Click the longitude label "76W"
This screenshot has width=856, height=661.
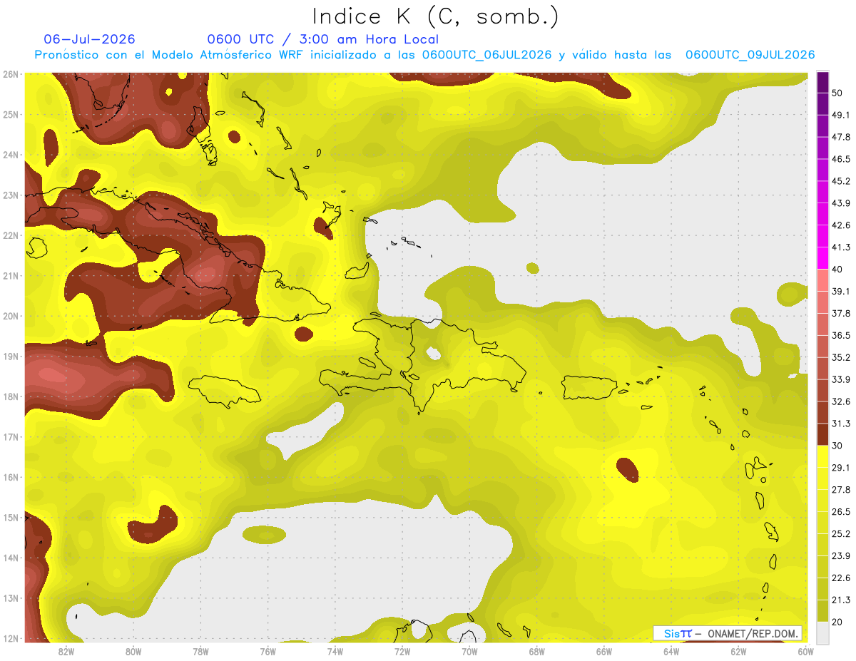(x=267, y=652)
